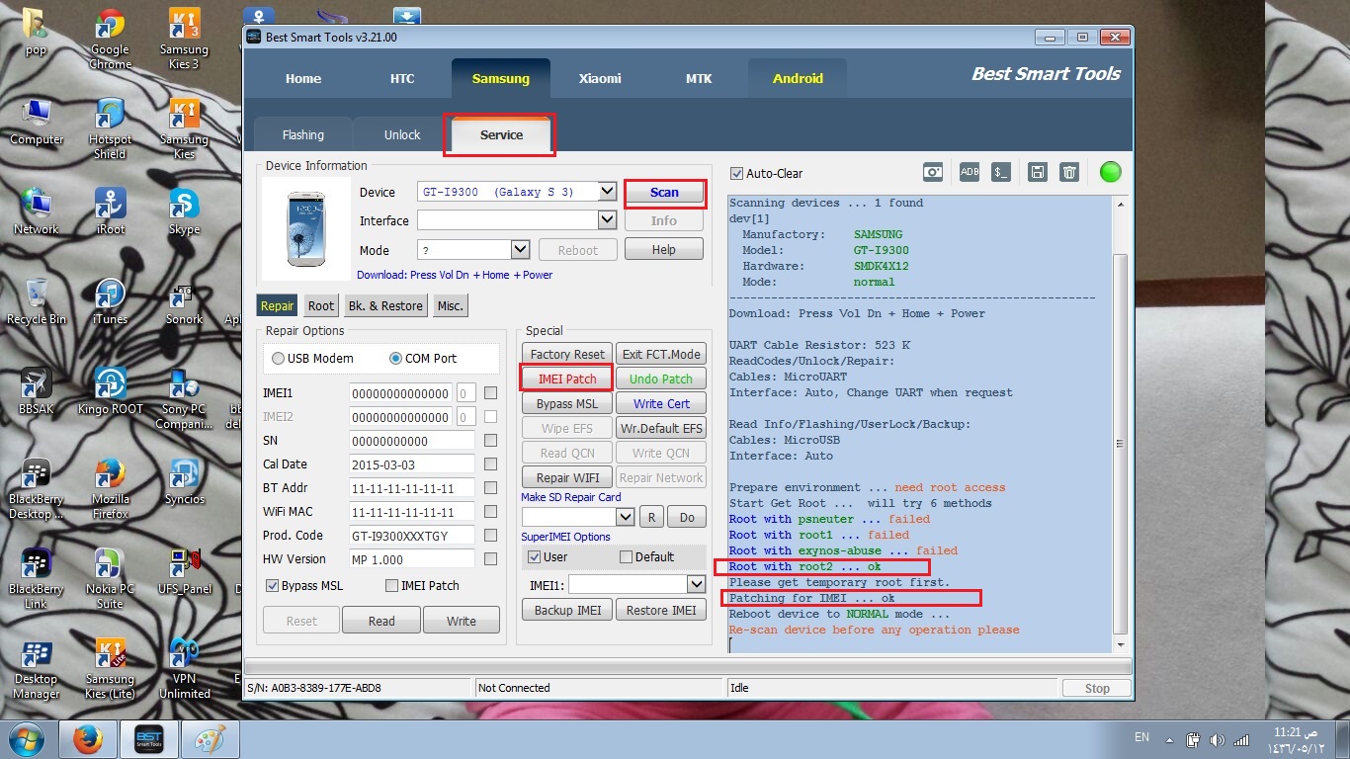Viewport: 1350px width, 759px height.
Task: Enable Default checkbox in SuperIMEI Options
Action: (x=626, y=556)
